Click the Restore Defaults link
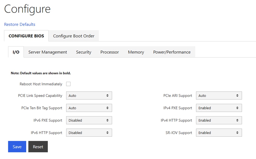This screenshot has height=159, width=256. (x=20, y=24)
